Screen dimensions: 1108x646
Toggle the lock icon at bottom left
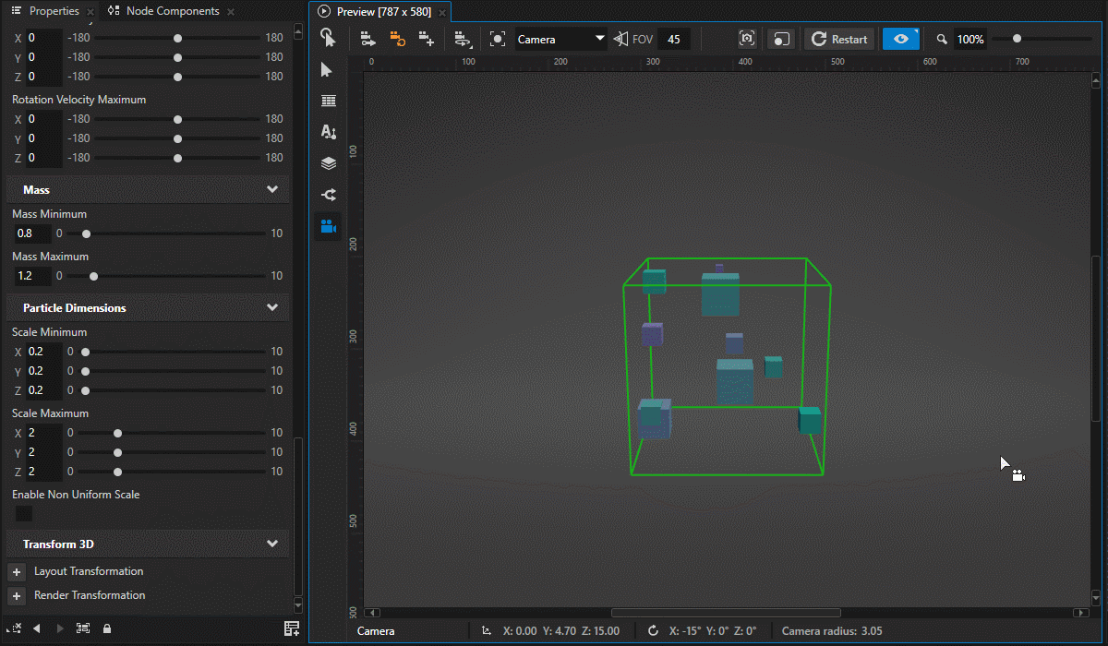[x=104, y=628]
